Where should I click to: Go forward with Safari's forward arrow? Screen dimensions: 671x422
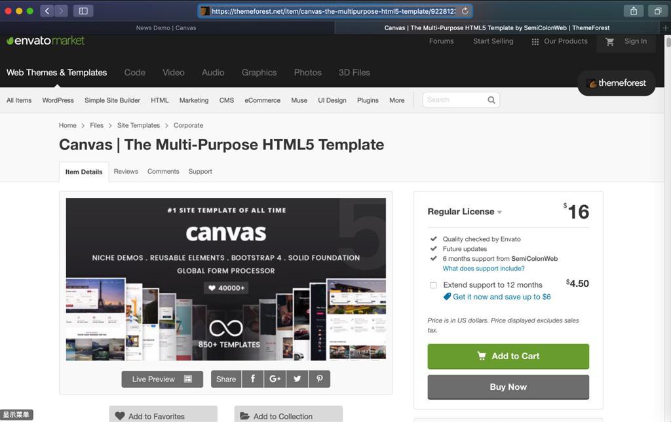[61, 10]
